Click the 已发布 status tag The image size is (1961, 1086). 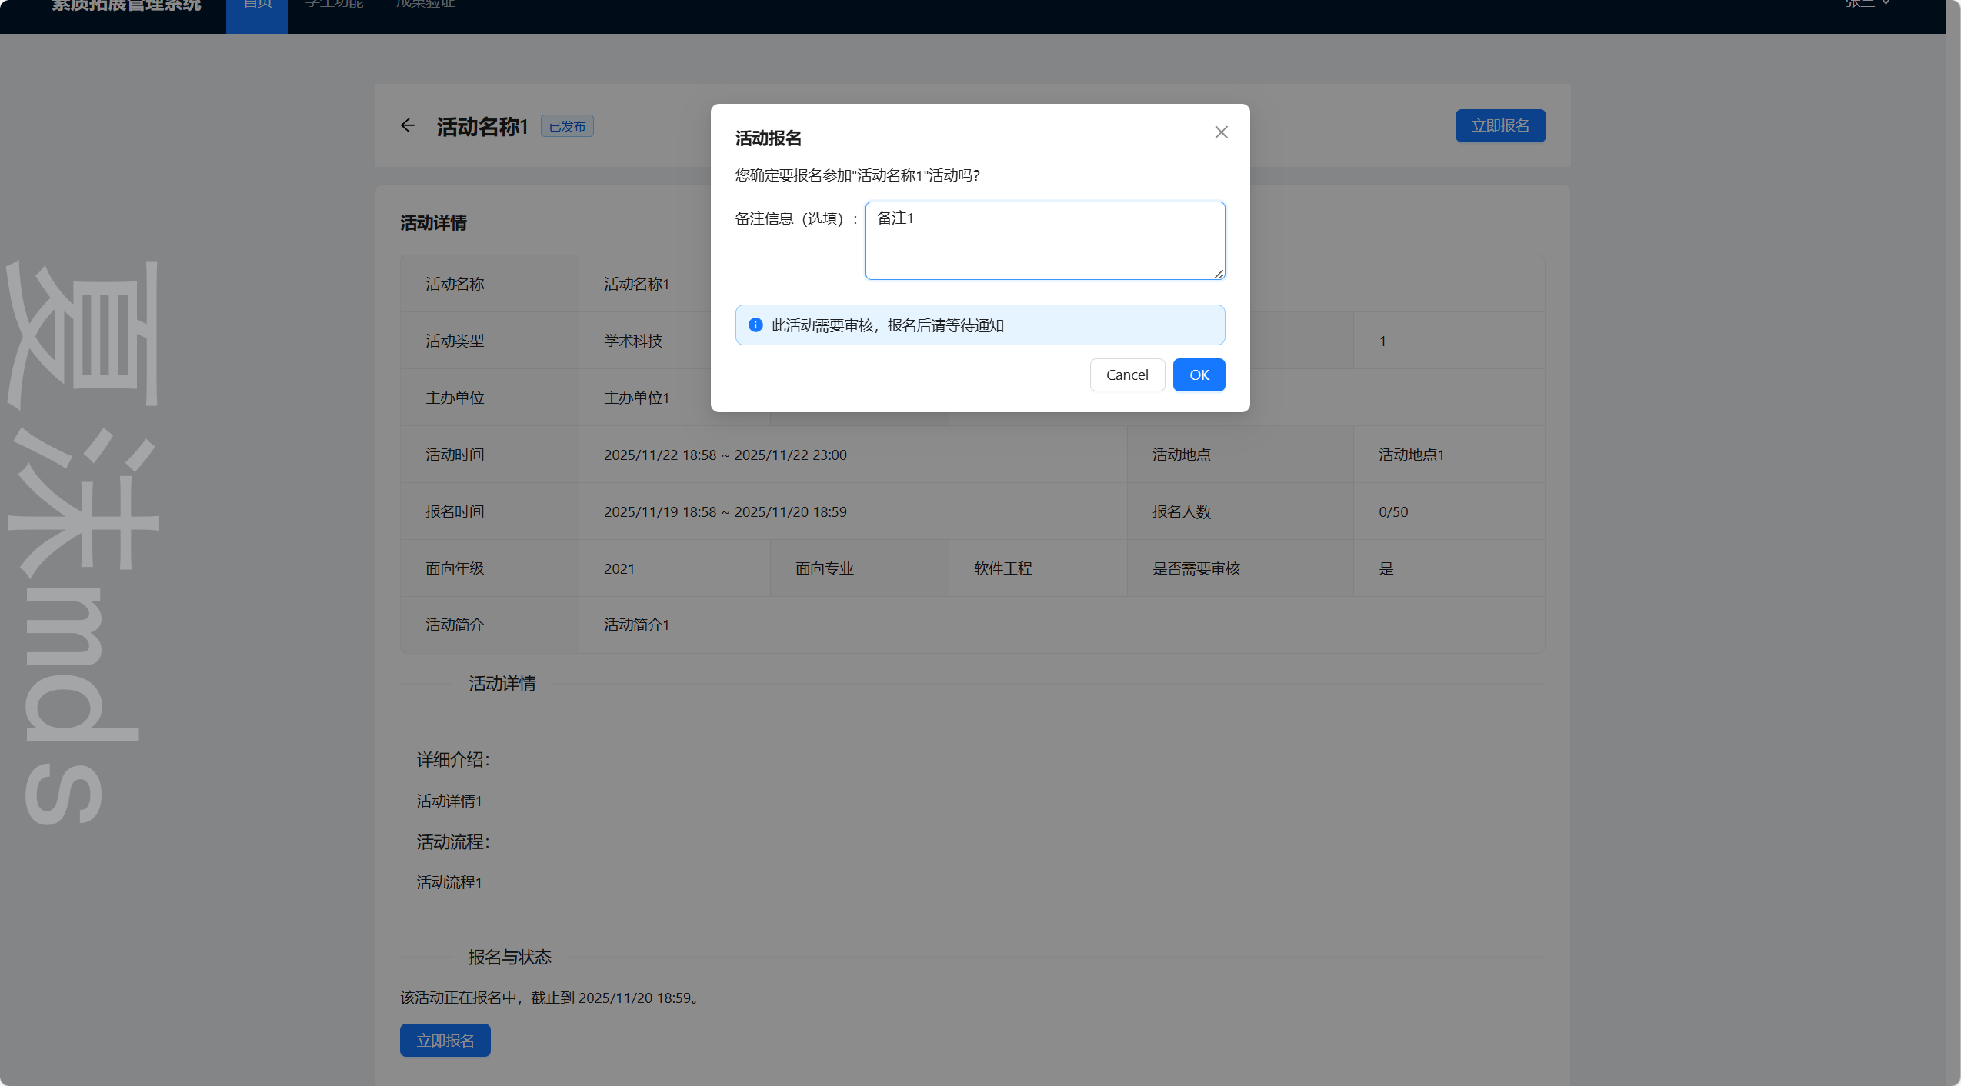(x=567, y=126)
